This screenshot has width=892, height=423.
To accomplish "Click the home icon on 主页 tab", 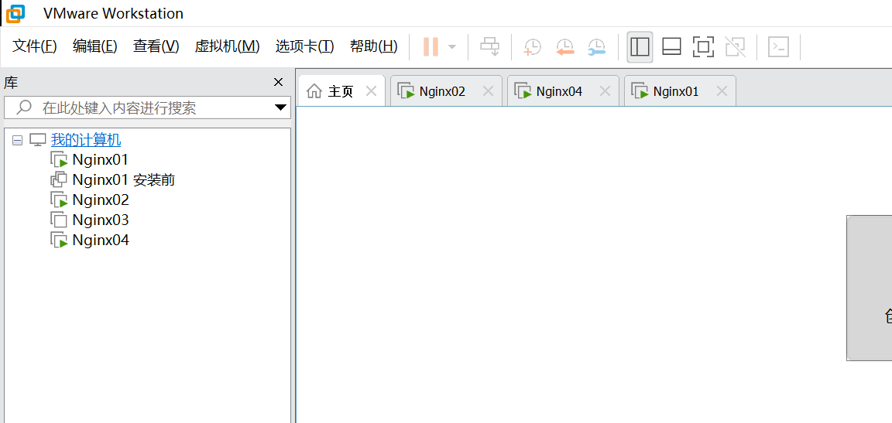I will click(x=314, y=90).
